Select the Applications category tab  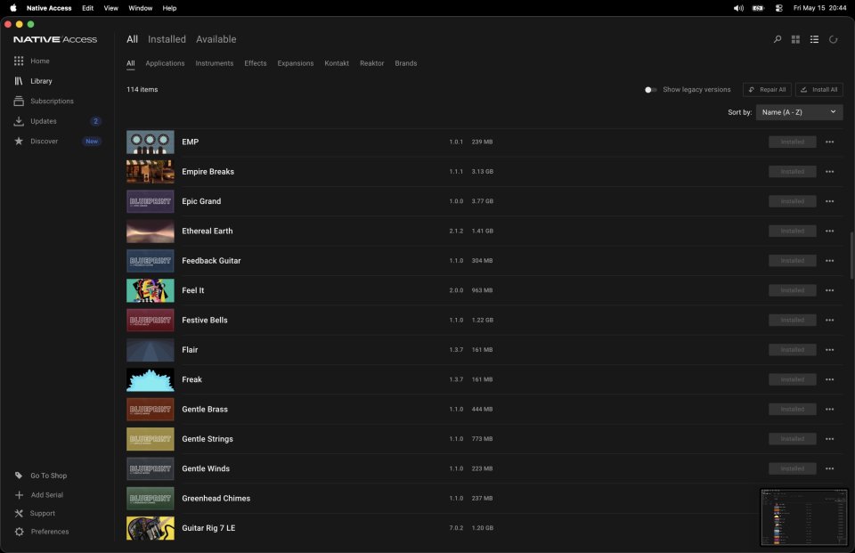coord(165,63)
